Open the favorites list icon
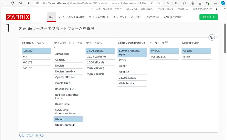This screenshot has width=227, height=140. [184, 3]
